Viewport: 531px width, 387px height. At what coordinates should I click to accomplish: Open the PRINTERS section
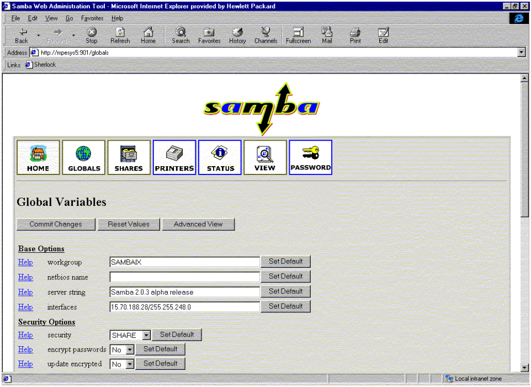(x=174, y=157)
